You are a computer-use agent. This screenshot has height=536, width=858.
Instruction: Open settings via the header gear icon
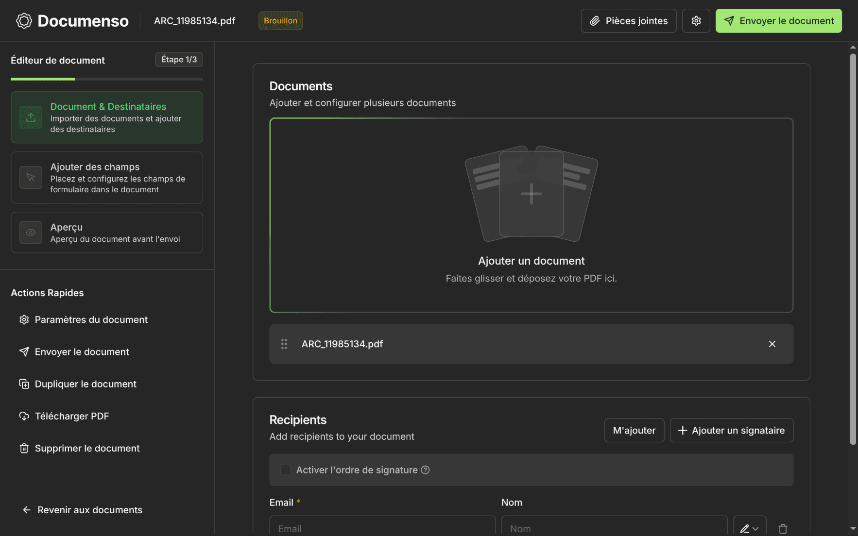point(696,21)
